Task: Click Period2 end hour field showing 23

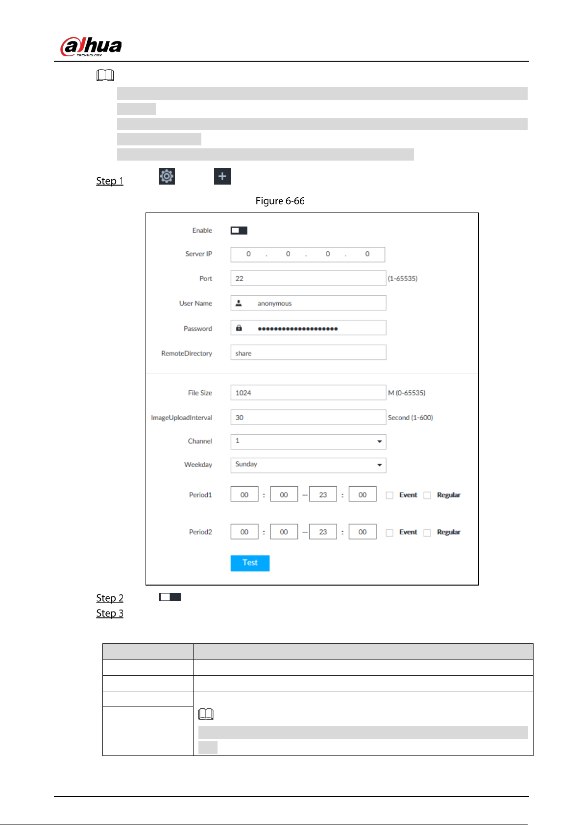Action: 323,532
